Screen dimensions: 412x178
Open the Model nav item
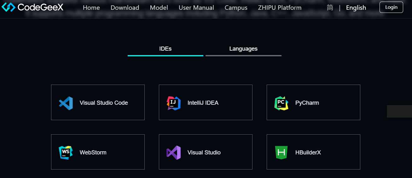[x=159, y=8]
